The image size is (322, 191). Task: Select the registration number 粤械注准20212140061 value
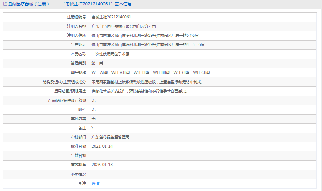111,17
